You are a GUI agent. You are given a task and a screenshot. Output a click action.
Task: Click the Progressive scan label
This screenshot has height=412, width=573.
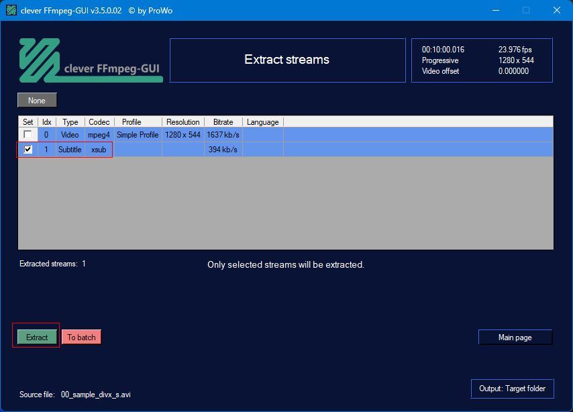[440, 60]
